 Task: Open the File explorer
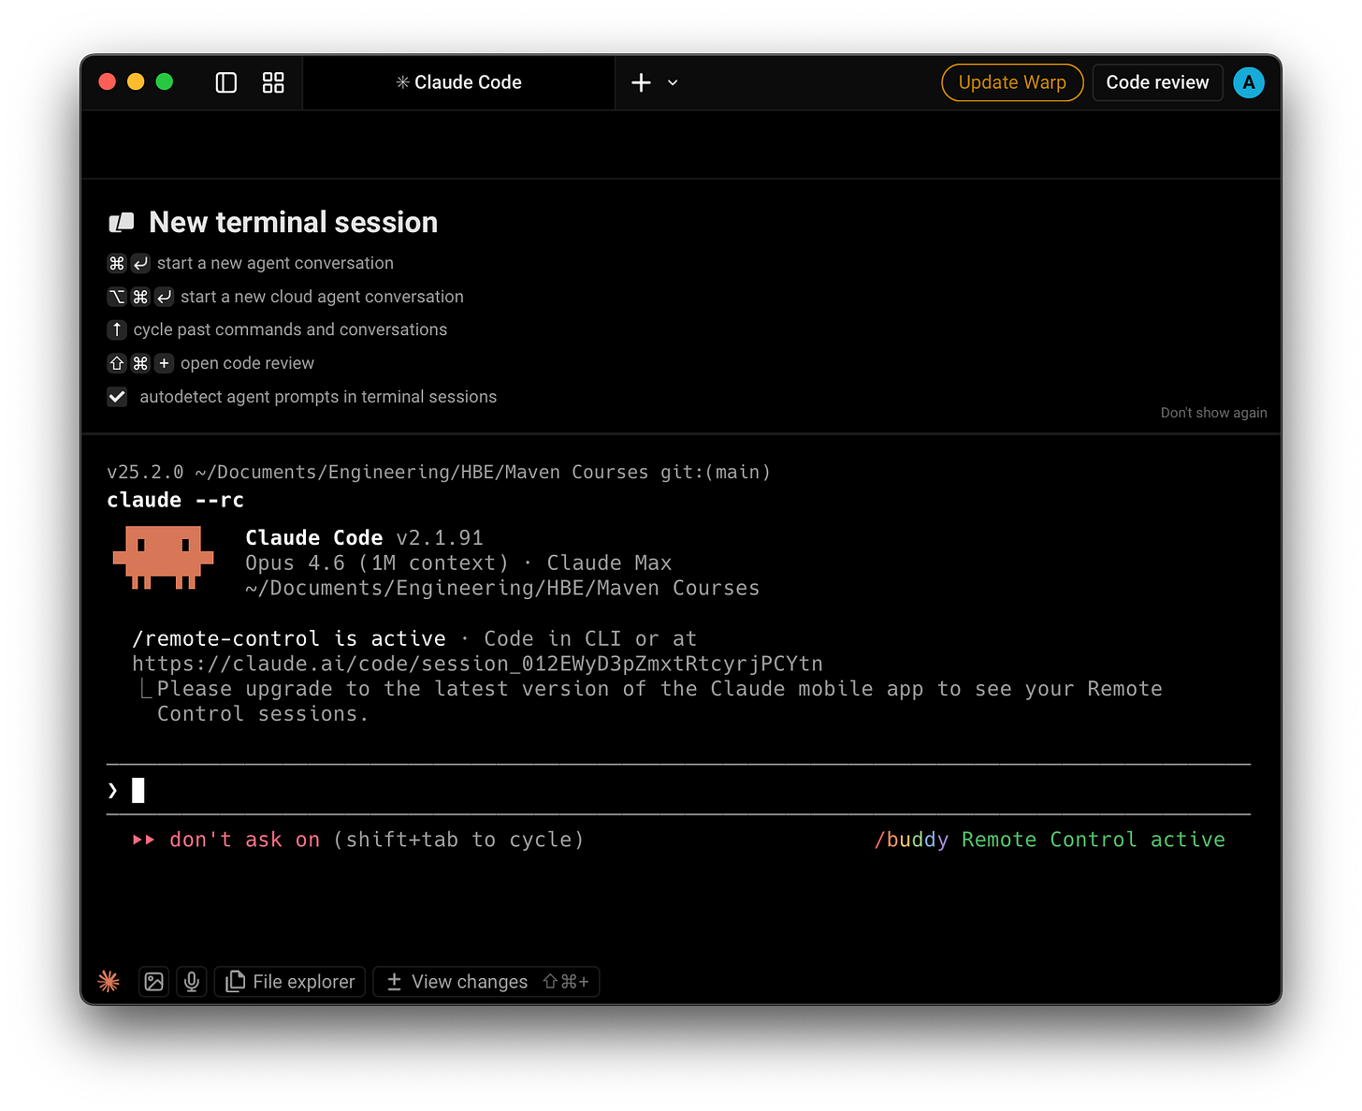(x=290, y=981)
